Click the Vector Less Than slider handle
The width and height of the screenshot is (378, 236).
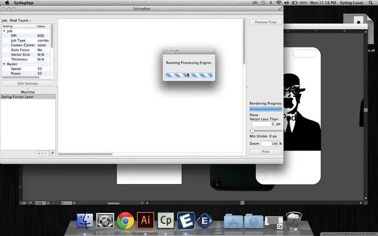[x=252, y=131]
